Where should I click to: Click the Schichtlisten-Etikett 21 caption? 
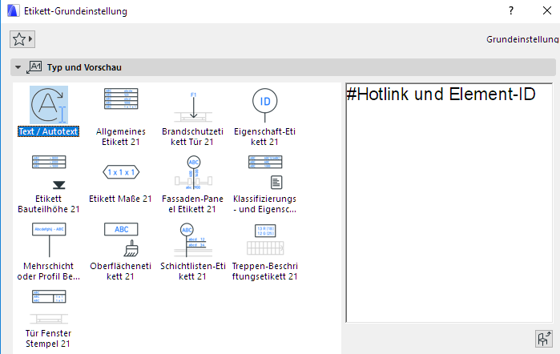pos(193,272)
